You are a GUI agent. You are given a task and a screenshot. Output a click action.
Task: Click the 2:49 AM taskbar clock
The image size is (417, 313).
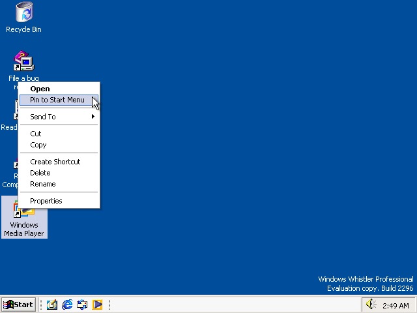[395, 306]
